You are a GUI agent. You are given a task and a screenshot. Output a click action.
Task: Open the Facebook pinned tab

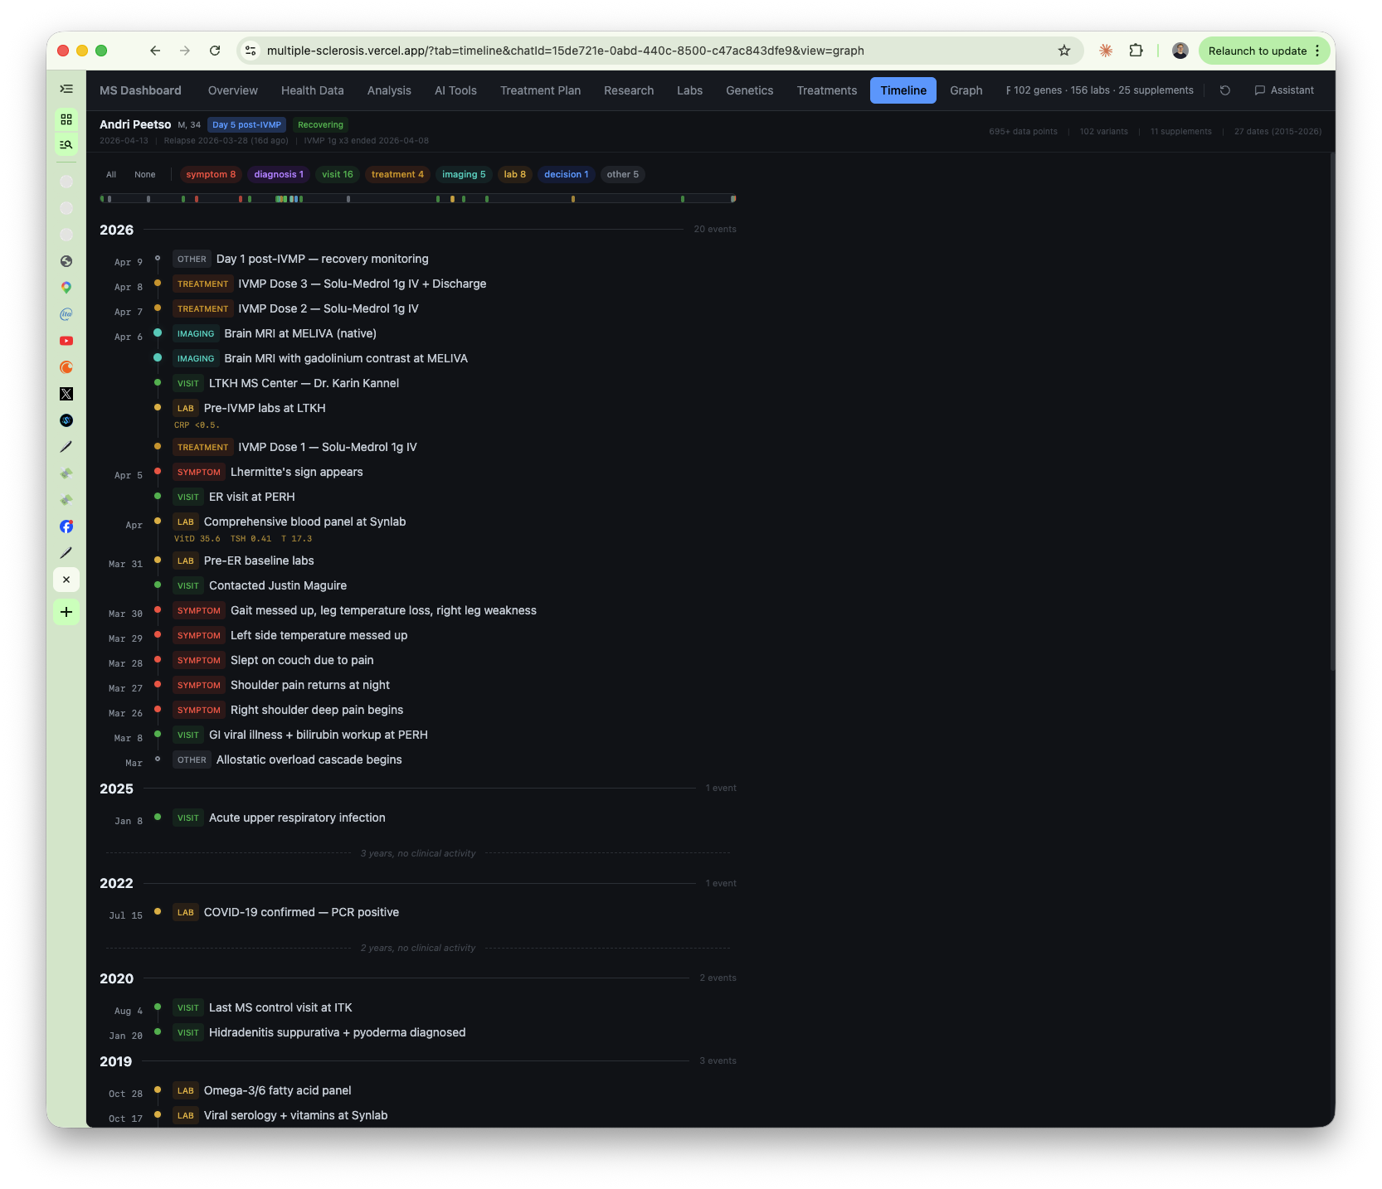[66, 527]
